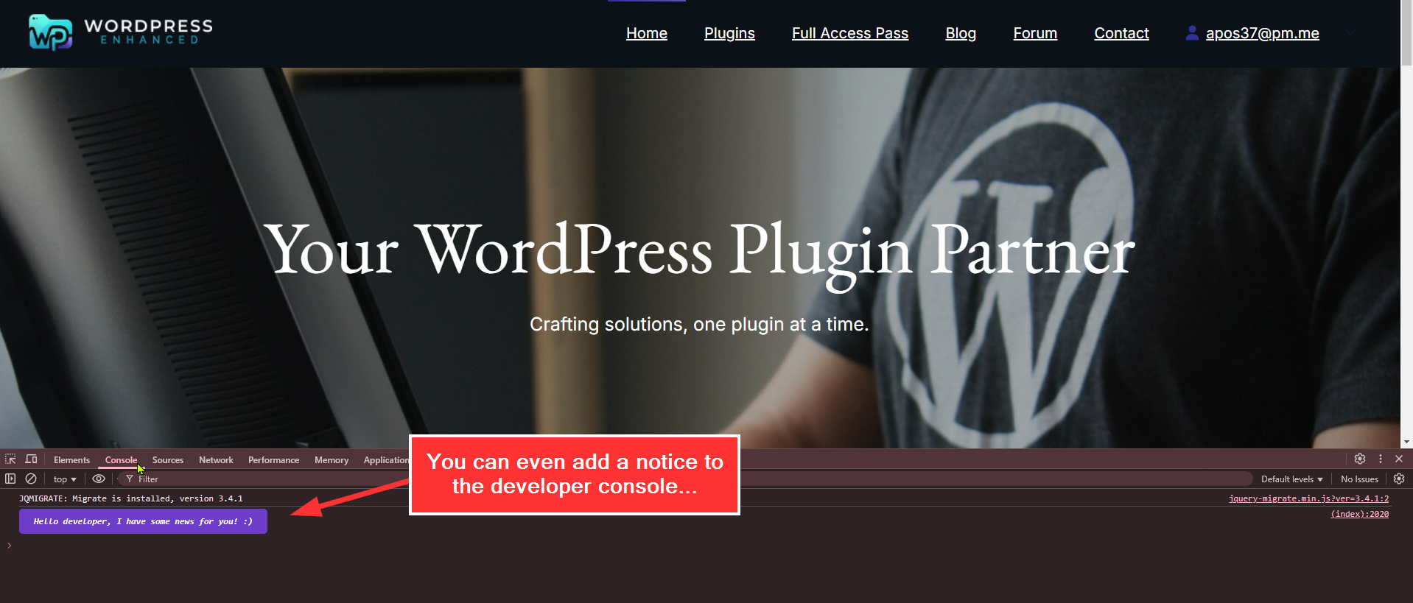Click the console Filter input field
The width and height of the screenshot is (1413, 603).
[x=295, y=479]
